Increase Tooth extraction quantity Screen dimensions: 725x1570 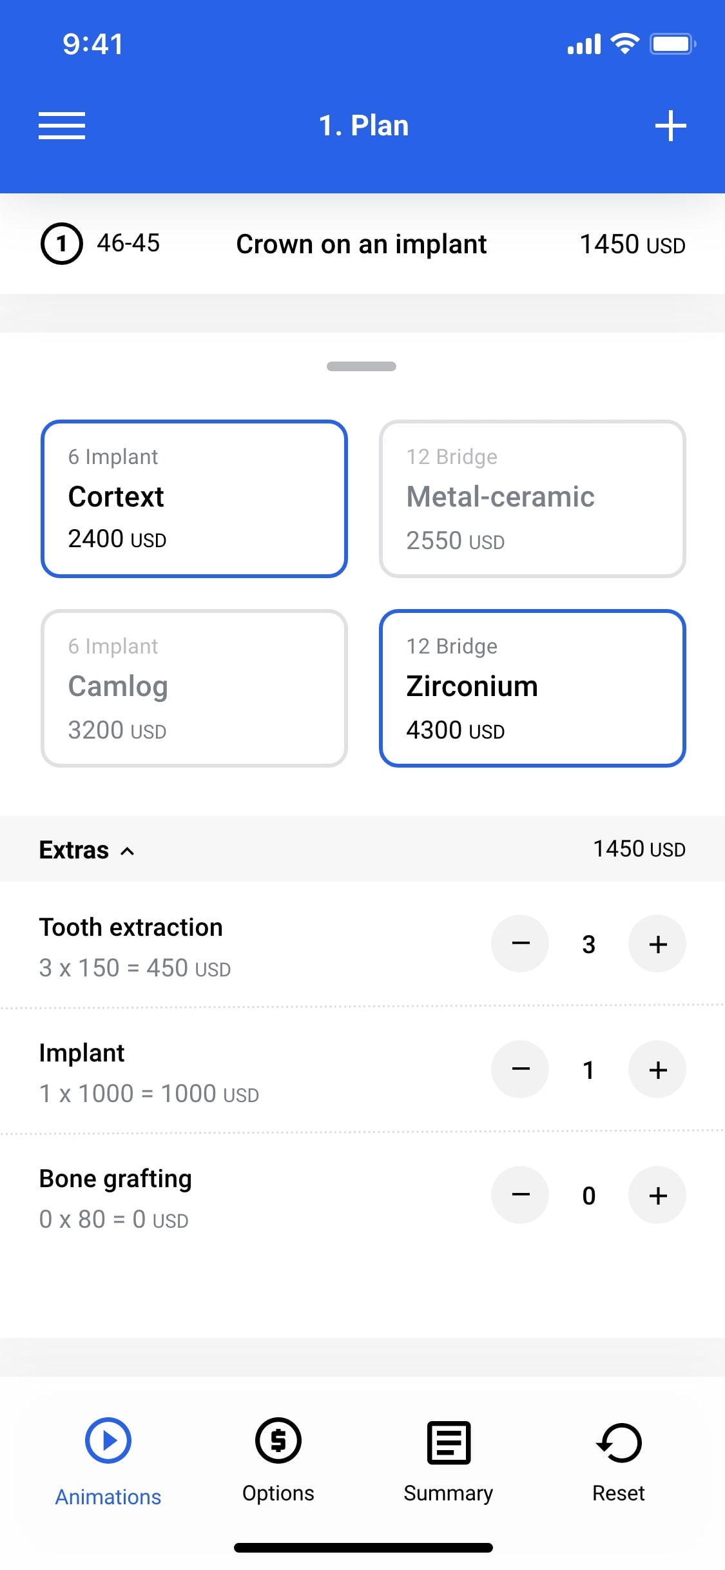point(657,944)
